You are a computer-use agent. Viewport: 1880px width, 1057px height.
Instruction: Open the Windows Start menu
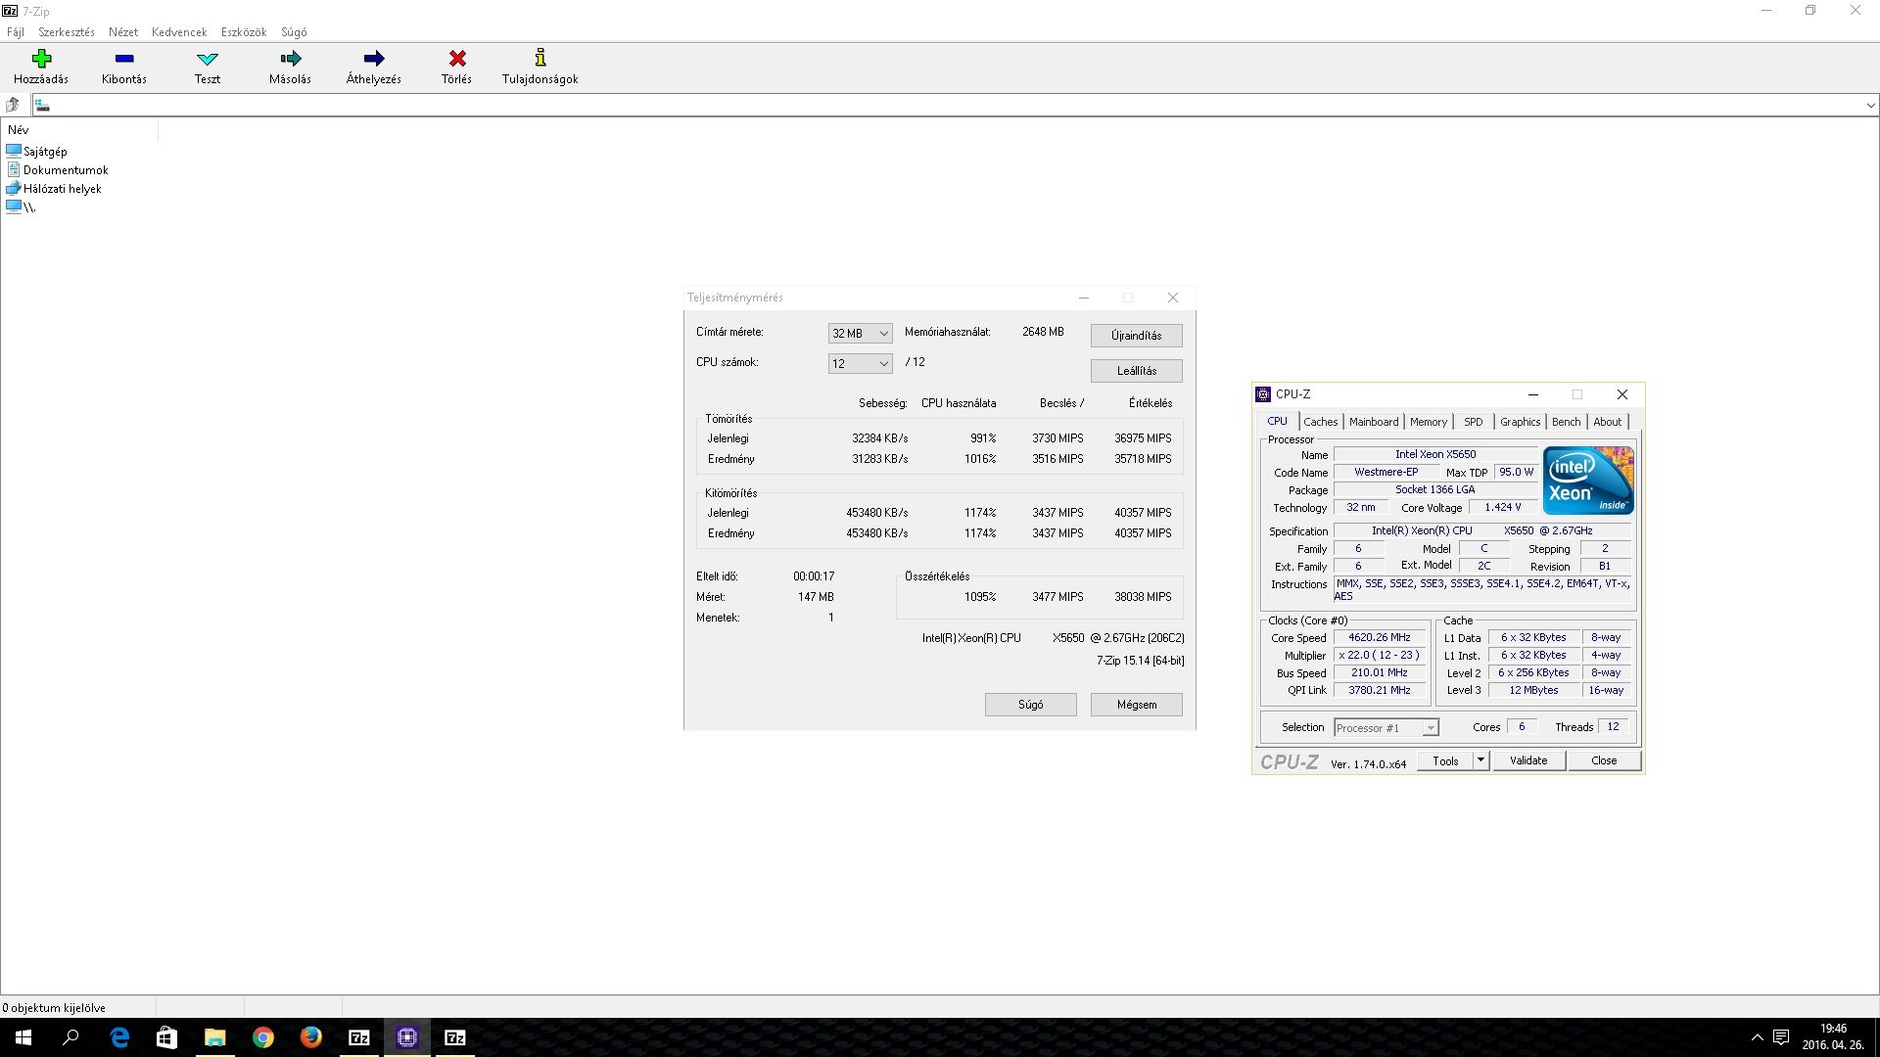23,1037
